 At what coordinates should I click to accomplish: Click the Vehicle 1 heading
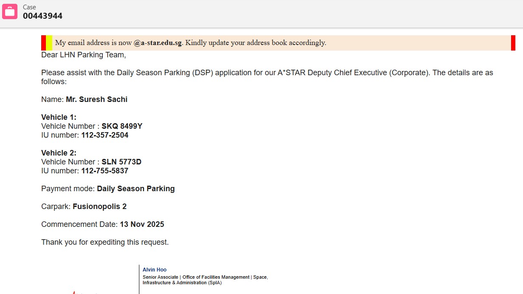tap(59, 117)
